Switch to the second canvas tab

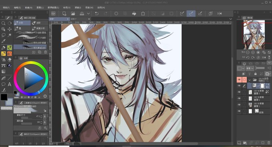click(80, 19)
